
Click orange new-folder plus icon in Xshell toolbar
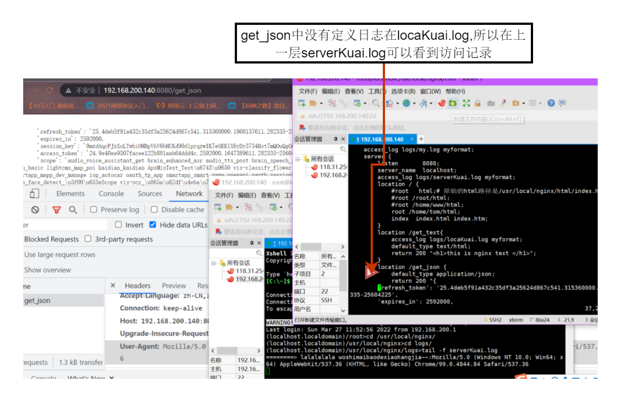click(x=516, y=103)
